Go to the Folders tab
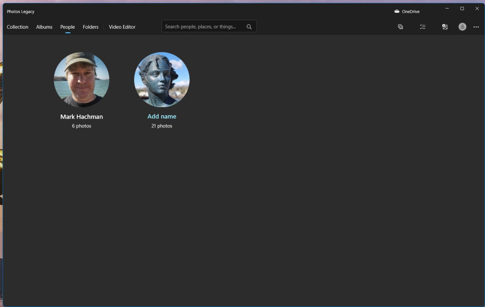Viewport: 485px width, 307px height. click(x=91, y=27)
